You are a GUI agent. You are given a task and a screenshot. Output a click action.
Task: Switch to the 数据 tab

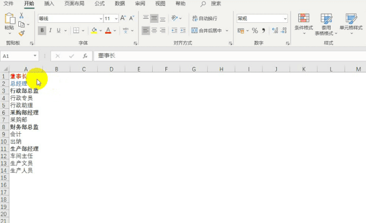pyautogui.click(x=120, y=4)
